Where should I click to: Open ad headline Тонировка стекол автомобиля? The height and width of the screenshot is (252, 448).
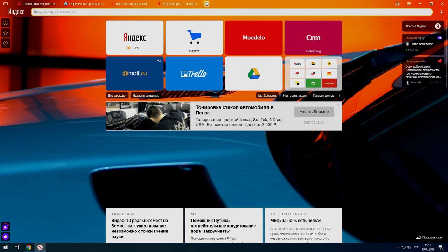pyautogui.click(x=234, y=110)
